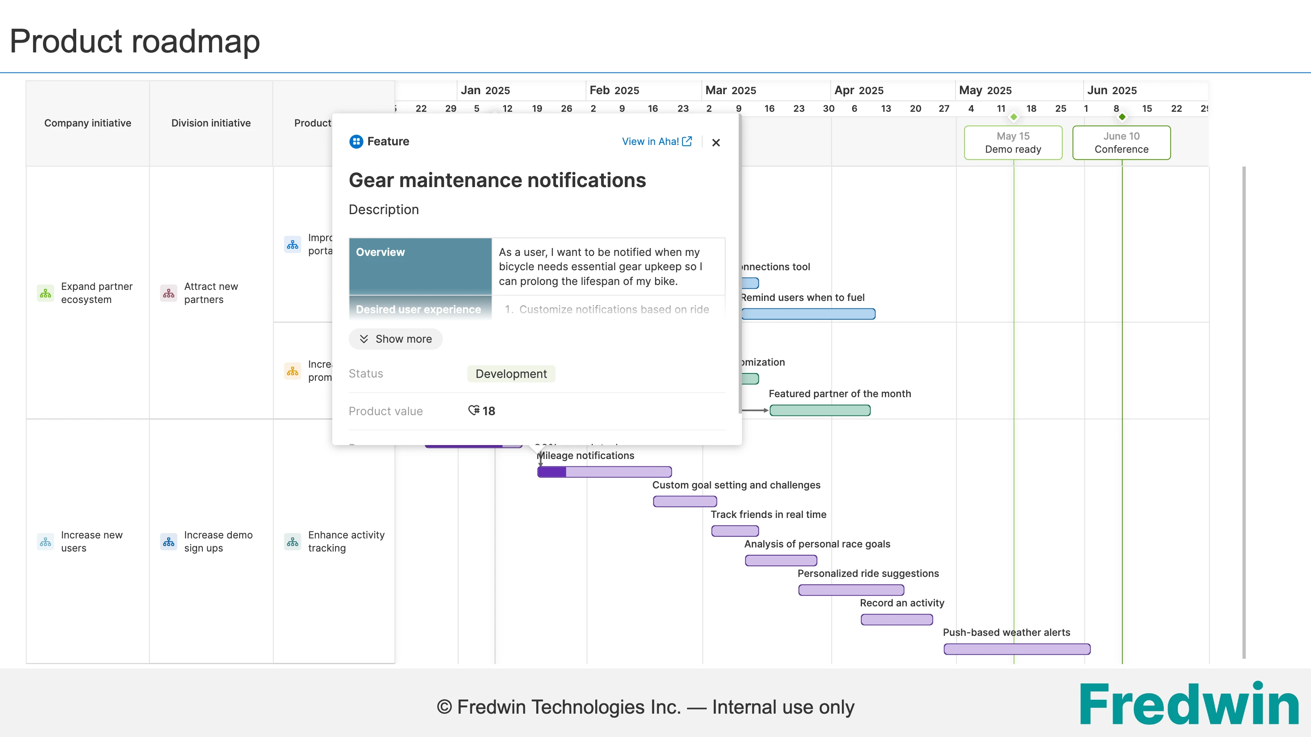
Task: Click Enhance activity tracking initiative icon
Action: 293,542
